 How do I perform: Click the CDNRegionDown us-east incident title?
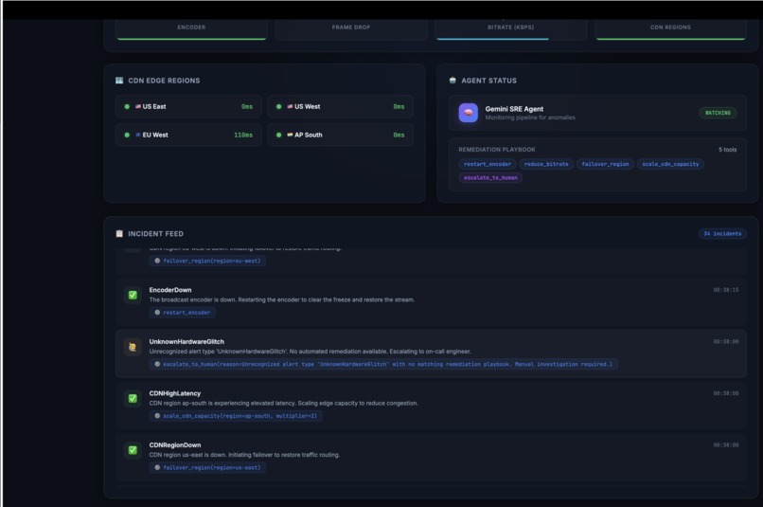[x=175, y=444]
